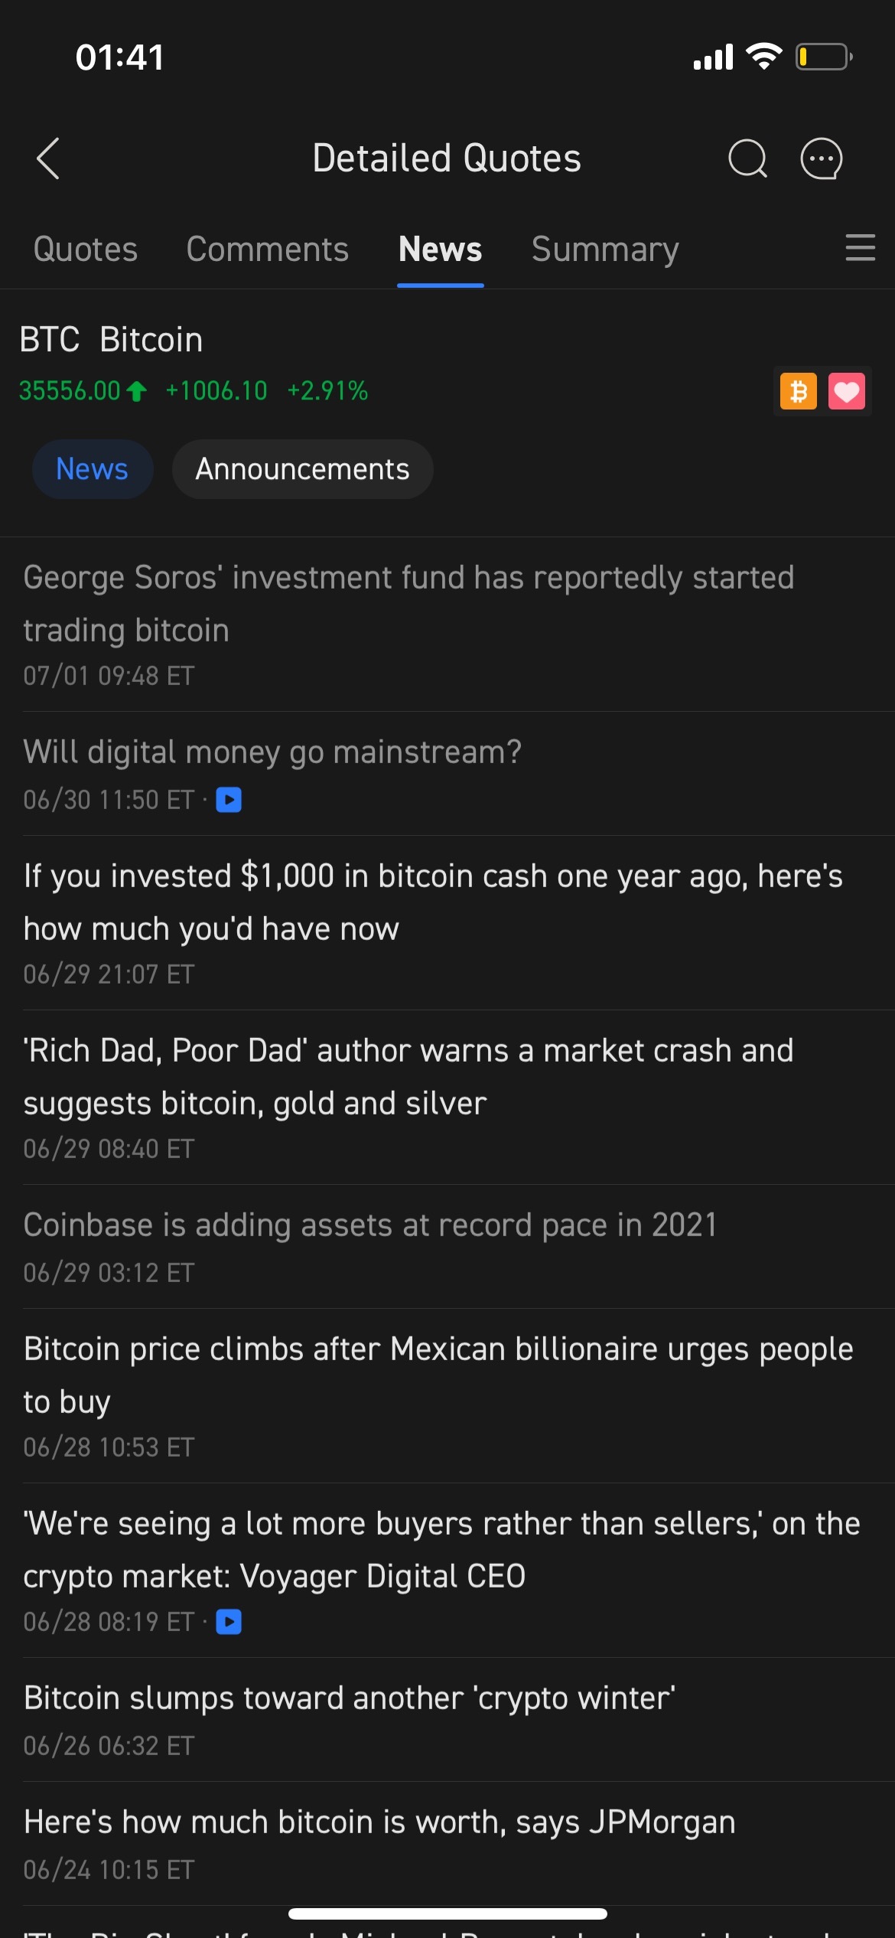Open Bitcoin 'crypto winter' slump article
Viewport: 895px width, 1938px height.
[x=350, y=1698]
